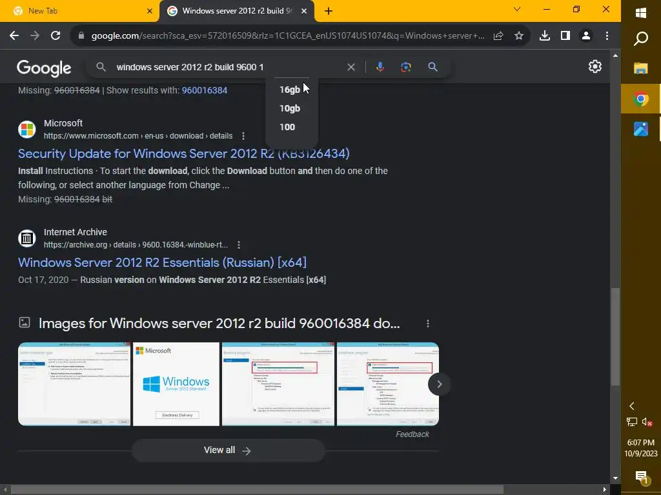661x495 pixels.
Task: Open Google quick settings gear
Action: 595,66
